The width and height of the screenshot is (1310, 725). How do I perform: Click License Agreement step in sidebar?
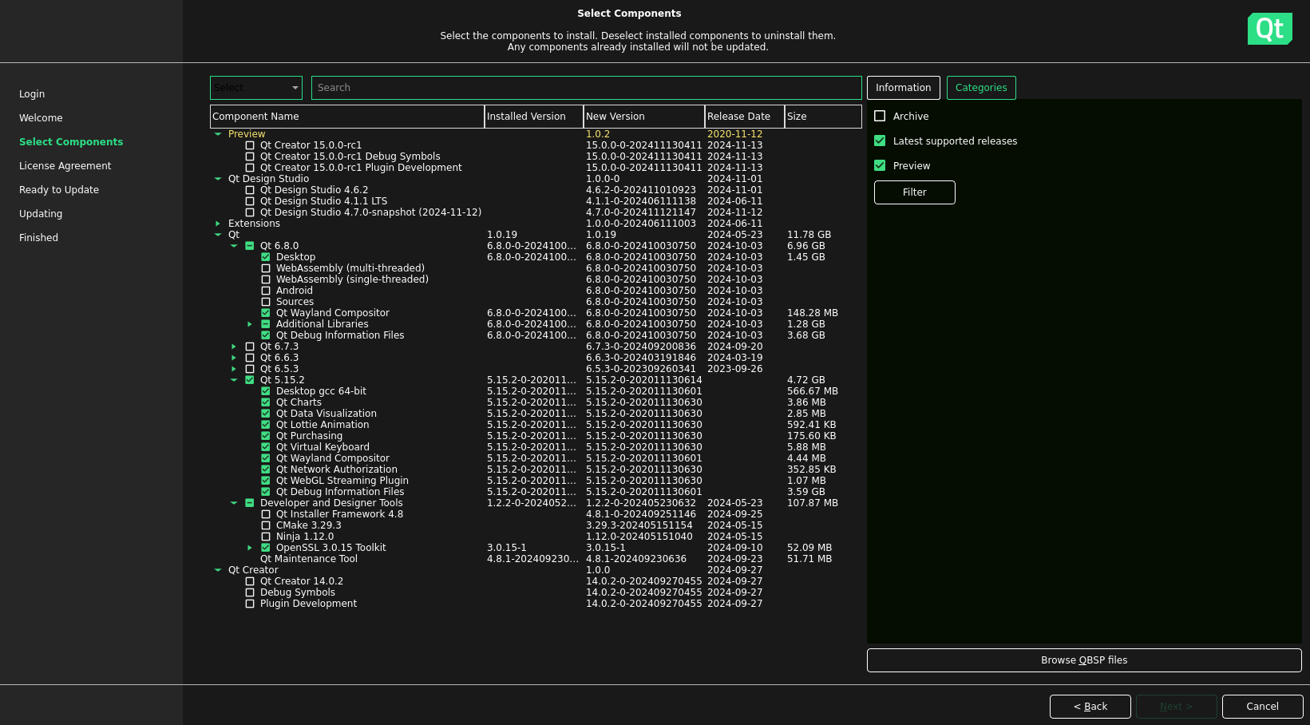click(x=65, y=166)
